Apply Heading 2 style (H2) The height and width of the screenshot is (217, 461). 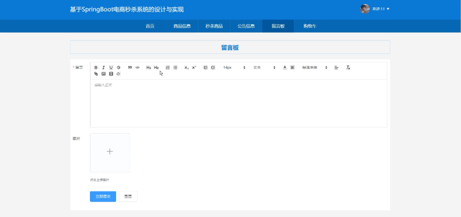(157, 68)
